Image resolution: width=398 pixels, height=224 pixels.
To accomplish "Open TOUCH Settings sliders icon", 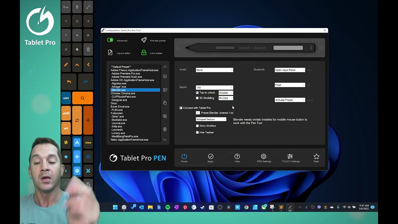I will point(290,156).
